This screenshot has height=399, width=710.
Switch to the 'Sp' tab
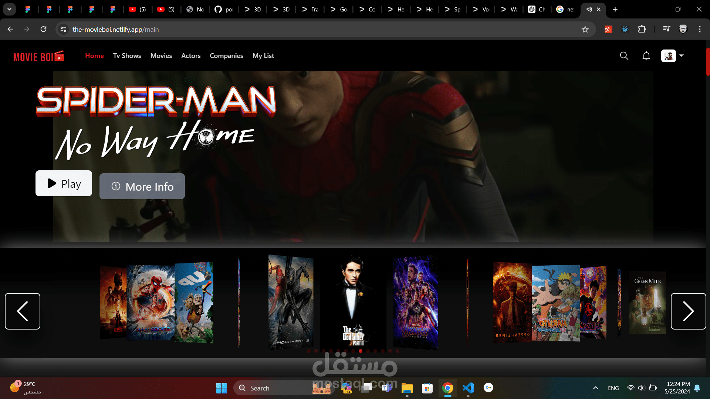(452, 9)
